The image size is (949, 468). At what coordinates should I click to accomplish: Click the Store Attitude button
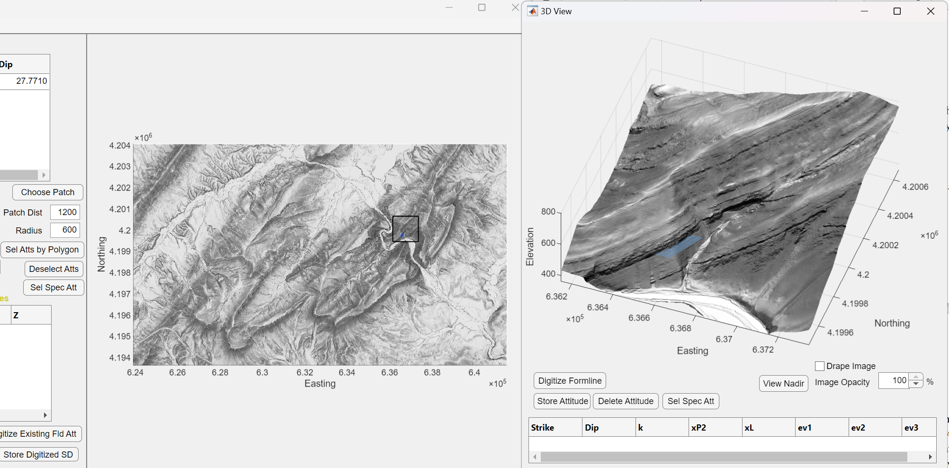(x=562, y=401)
